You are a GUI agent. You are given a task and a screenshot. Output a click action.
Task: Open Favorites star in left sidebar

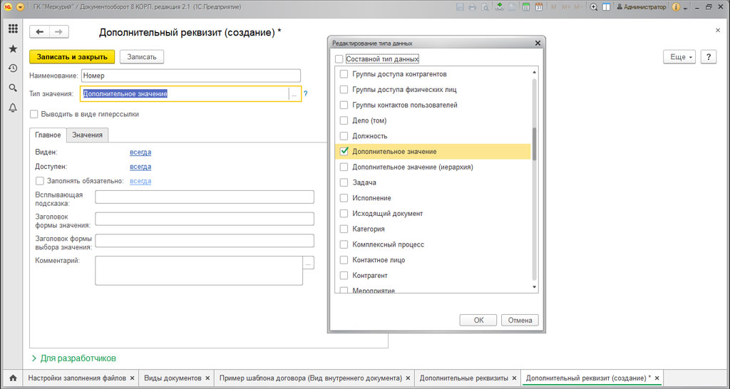click(13, 49)
